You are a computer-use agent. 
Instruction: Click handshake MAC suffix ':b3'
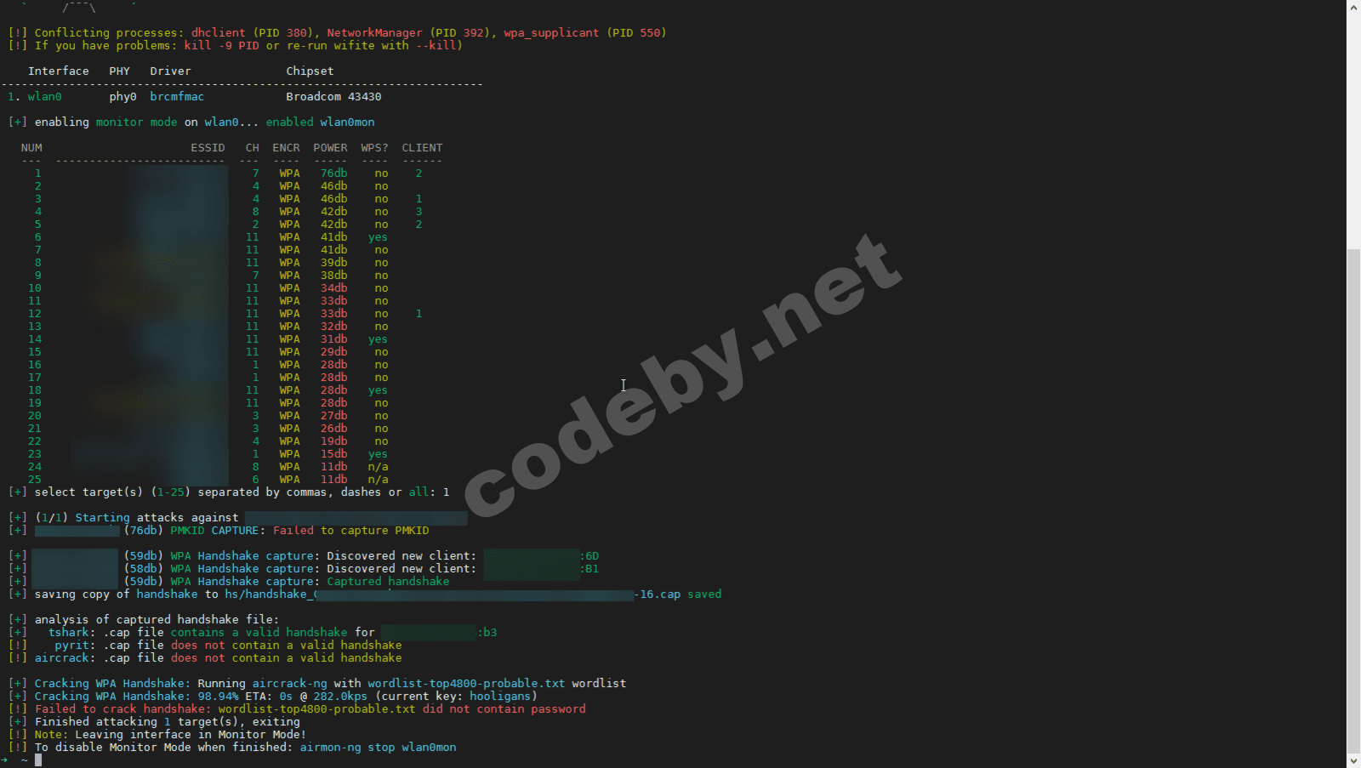(487, 633)
